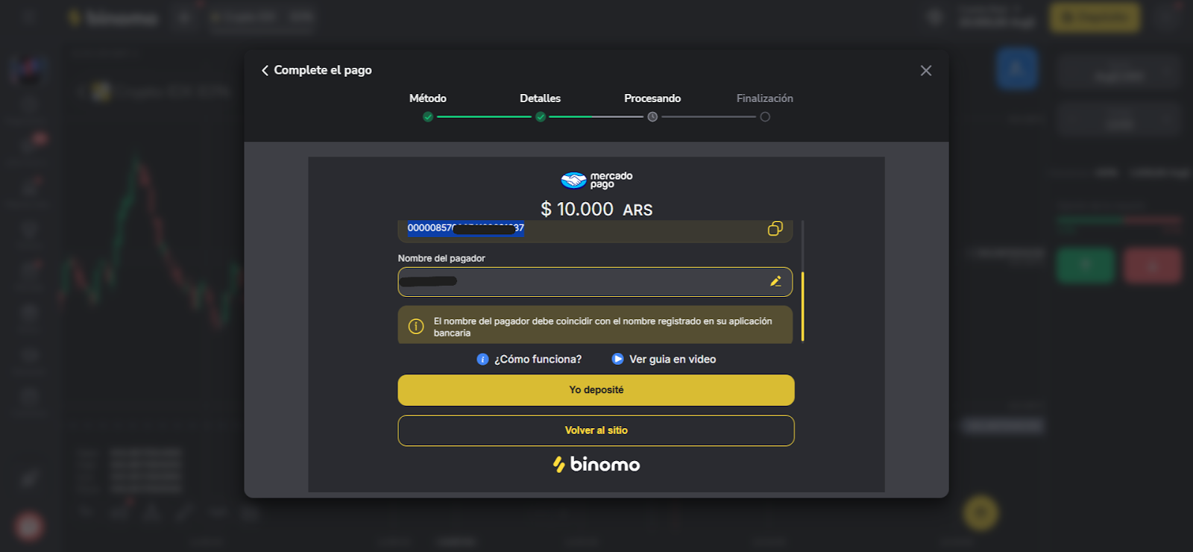Click the highlighted account number text
The height and width of the screenshot is (552, 1193).
466,228
